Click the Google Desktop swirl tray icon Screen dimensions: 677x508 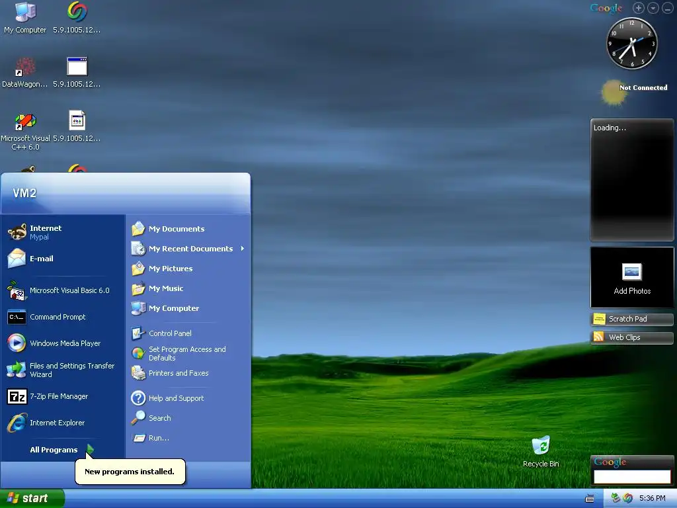click(x=628, y=498)
